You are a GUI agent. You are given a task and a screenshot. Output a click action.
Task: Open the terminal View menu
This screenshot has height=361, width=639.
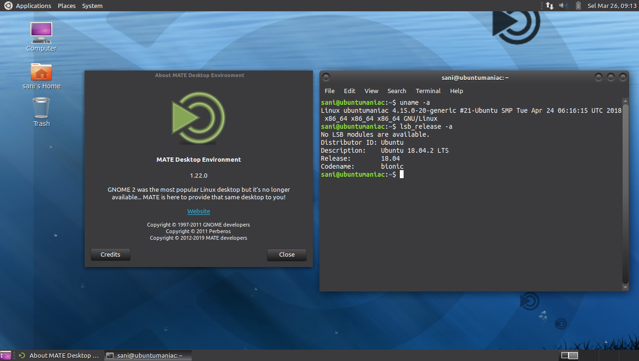[x=371, y=91]
